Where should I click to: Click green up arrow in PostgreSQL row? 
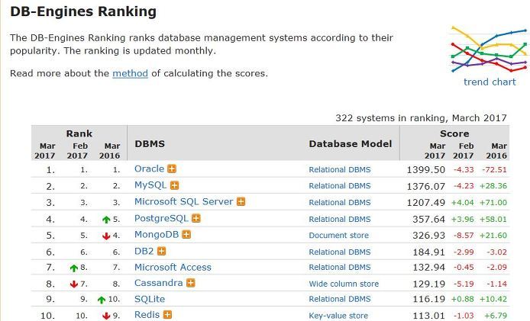click(x=106, y=220)
